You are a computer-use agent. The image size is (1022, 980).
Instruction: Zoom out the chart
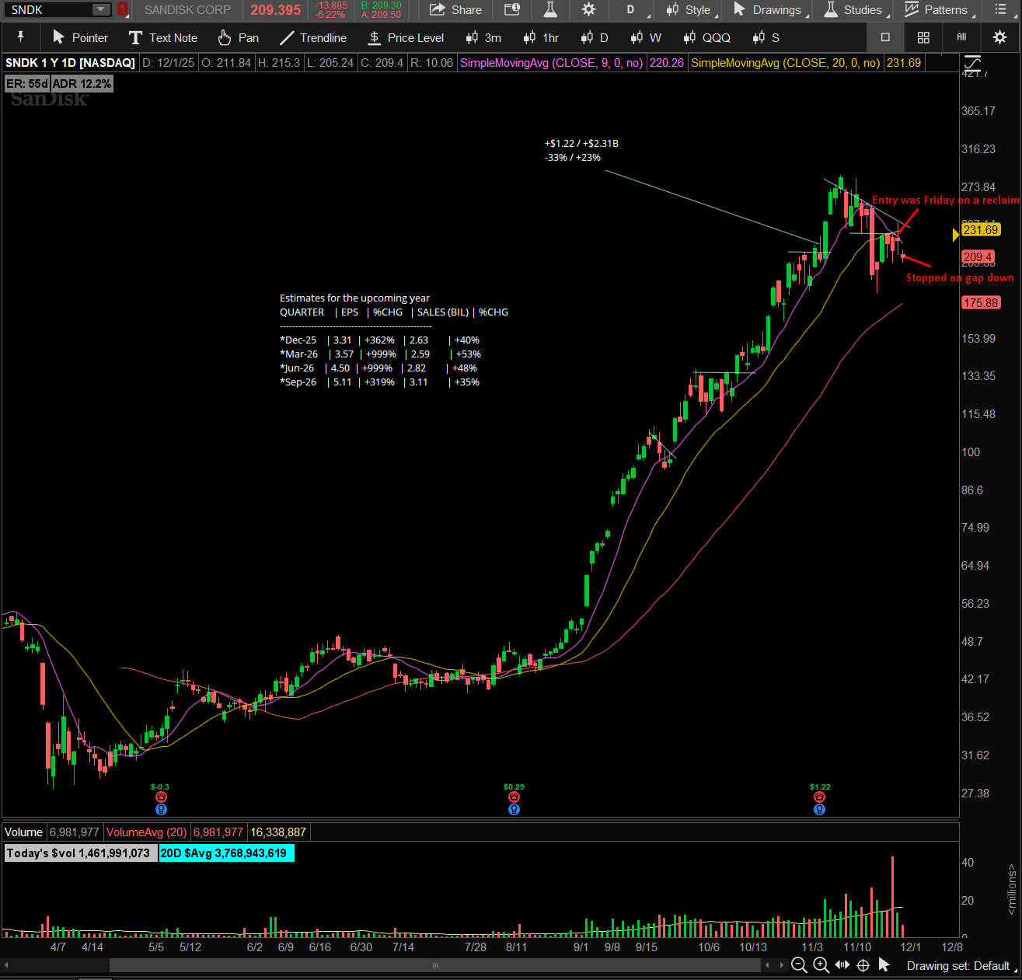tap(799, 965)
